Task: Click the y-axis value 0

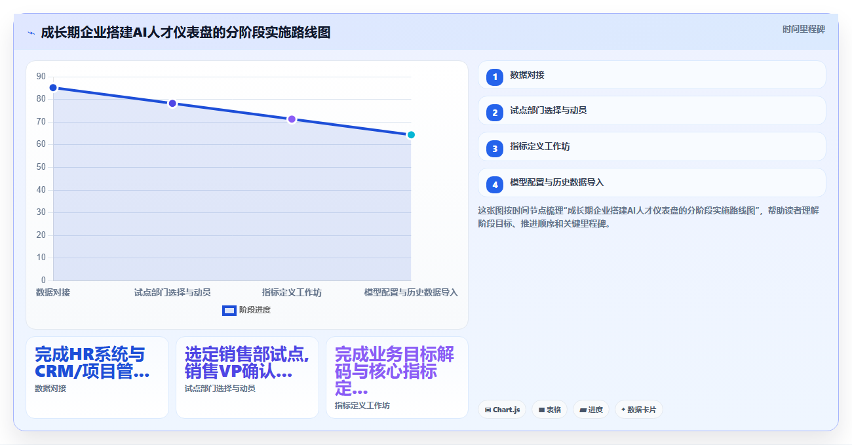Action: [x=43, y=281]
